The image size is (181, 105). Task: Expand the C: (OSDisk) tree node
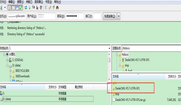tap(7, 60)
